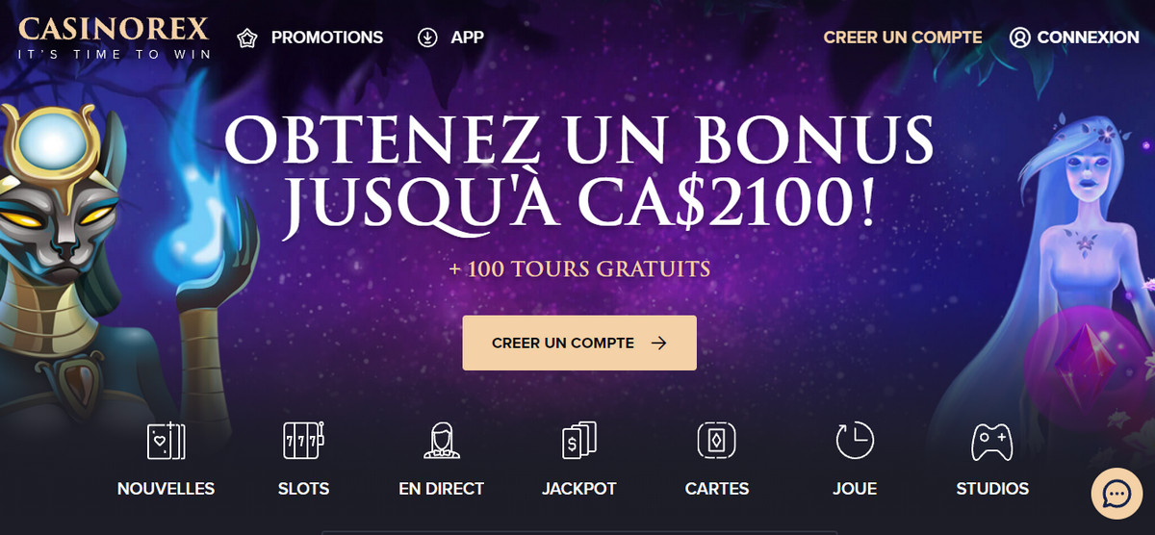Select the Nouvelles cards icon
The width and height of the screenshot is (1155, 535).
pos(166,441)
